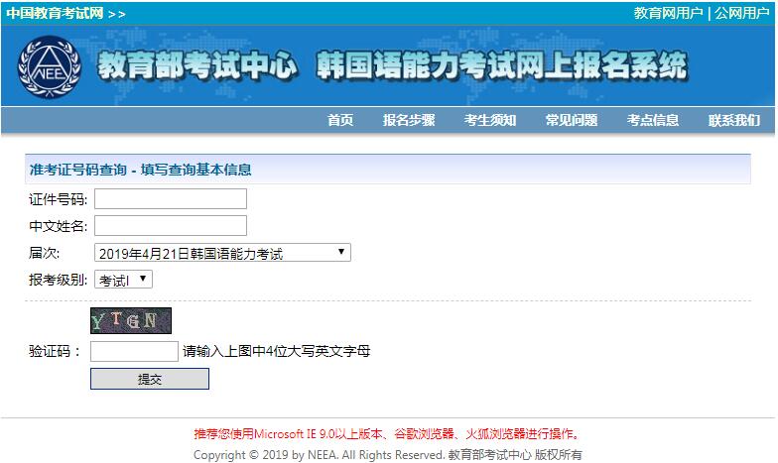Screen dimensions: 778x463
Task: Click the 验证码 input box
Action: [x=134, y=351]
